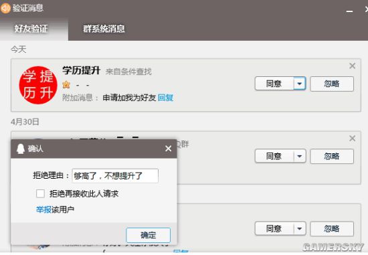Click the QQ penguin icon in 确认 title bar
Image resolution: width=368 pixels, height=255 pixels.
(21, 149)
